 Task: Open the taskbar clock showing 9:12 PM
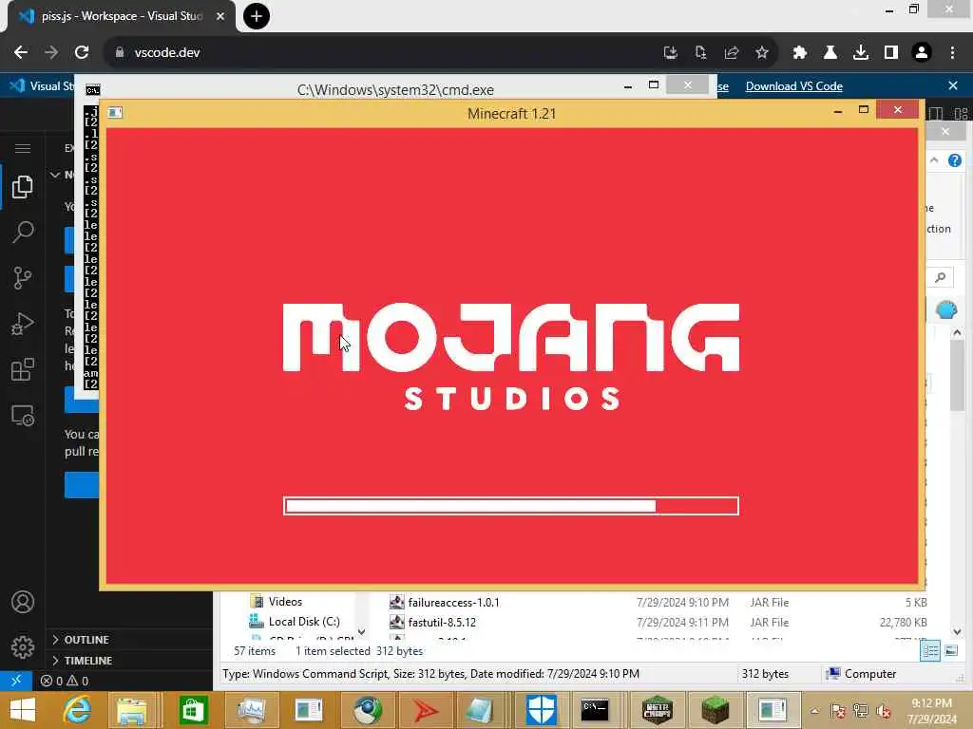tap(932, 711)
